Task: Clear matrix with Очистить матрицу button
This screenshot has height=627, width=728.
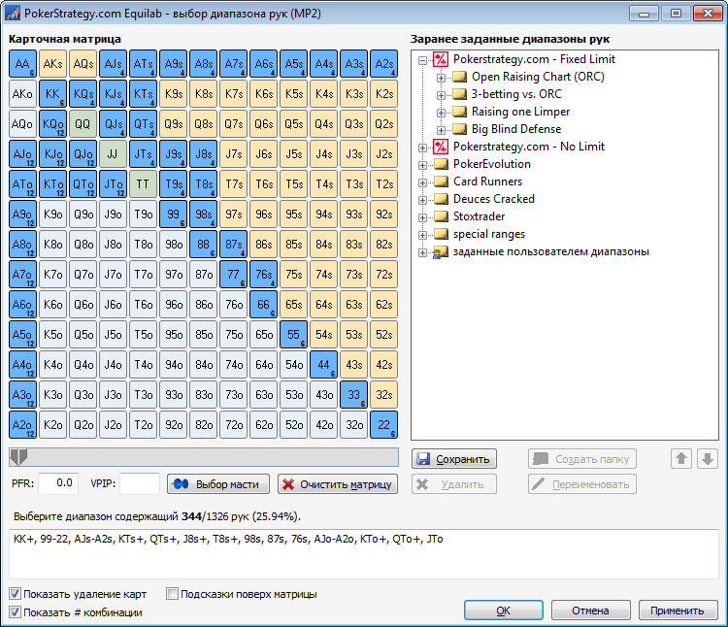Action: (338, 484)
